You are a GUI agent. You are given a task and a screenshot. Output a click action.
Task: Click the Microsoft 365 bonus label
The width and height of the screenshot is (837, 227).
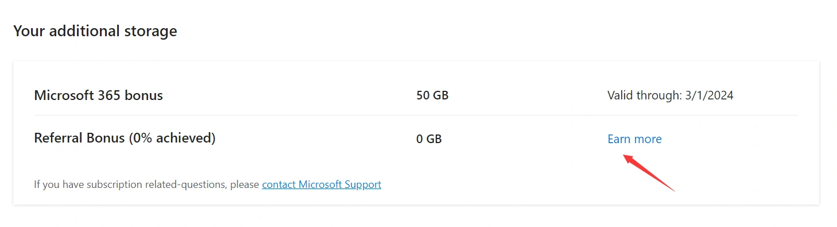[99, 95]
